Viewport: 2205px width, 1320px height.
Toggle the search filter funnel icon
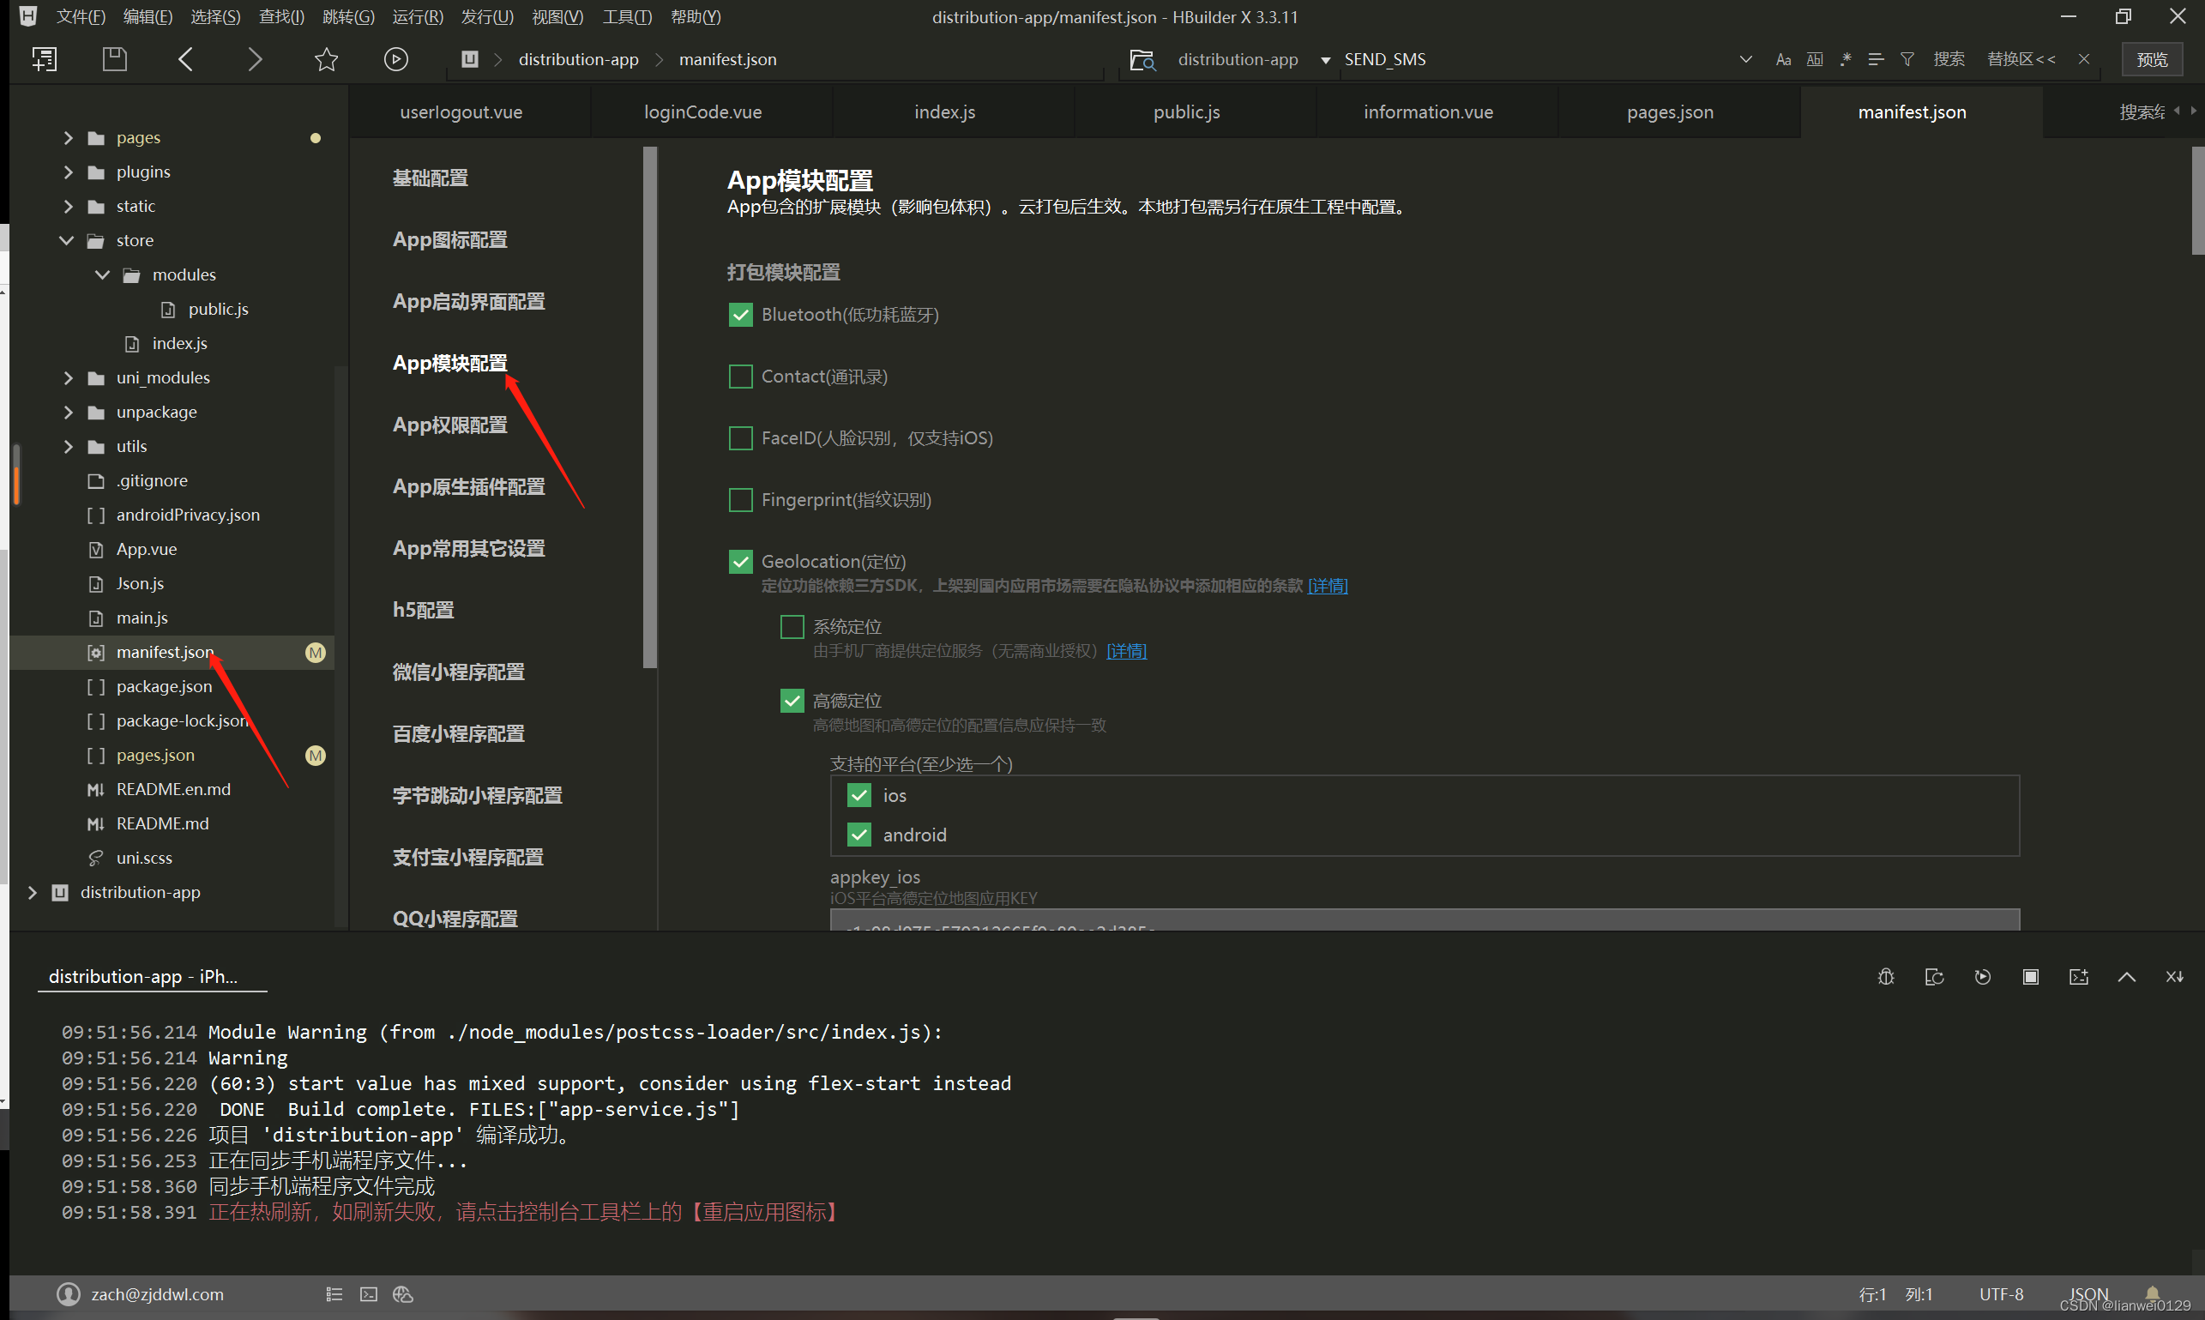pos(1907,59)
